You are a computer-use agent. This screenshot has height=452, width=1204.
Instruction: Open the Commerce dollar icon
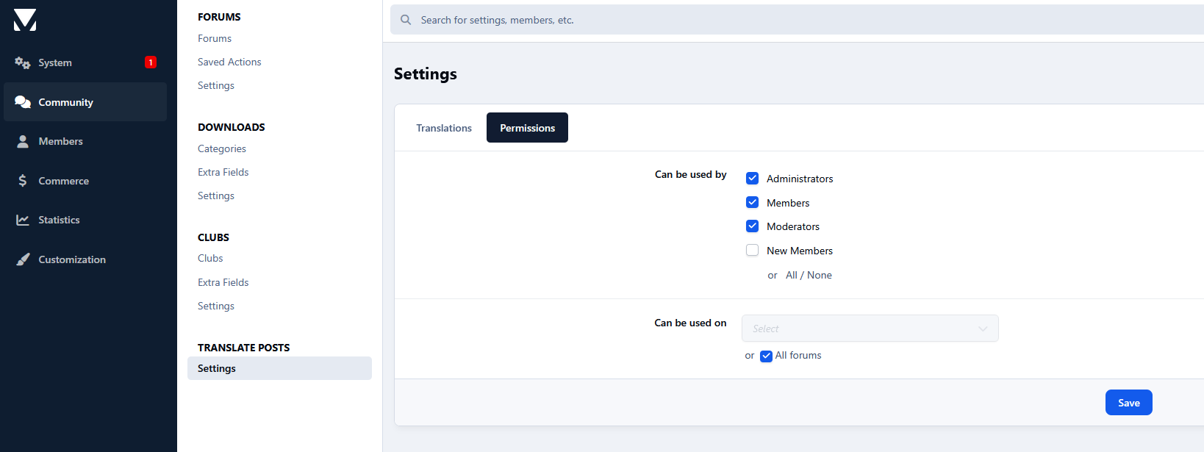pos(23,181)
